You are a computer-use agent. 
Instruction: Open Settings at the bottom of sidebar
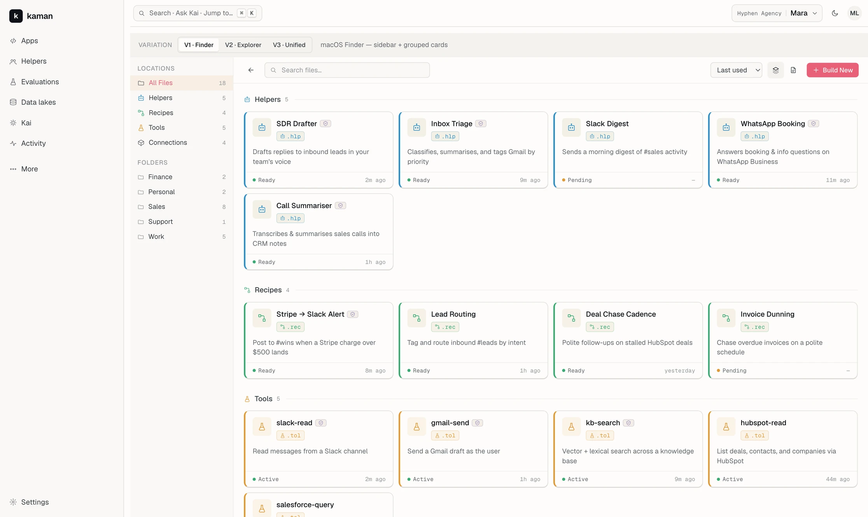click(x=30, y=502)
